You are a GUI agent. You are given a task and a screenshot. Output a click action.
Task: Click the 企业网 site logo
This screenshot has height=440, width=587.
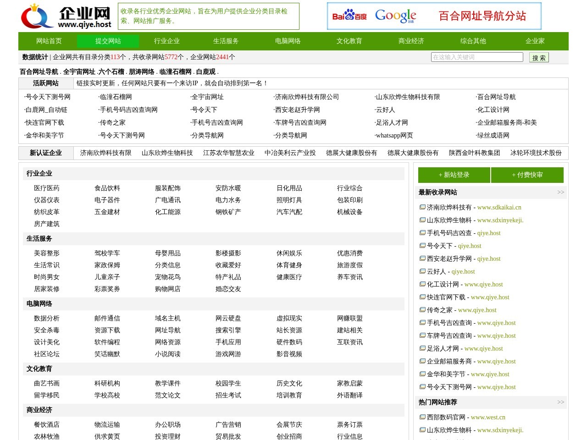pyautogui.click(x=66, y=16)
